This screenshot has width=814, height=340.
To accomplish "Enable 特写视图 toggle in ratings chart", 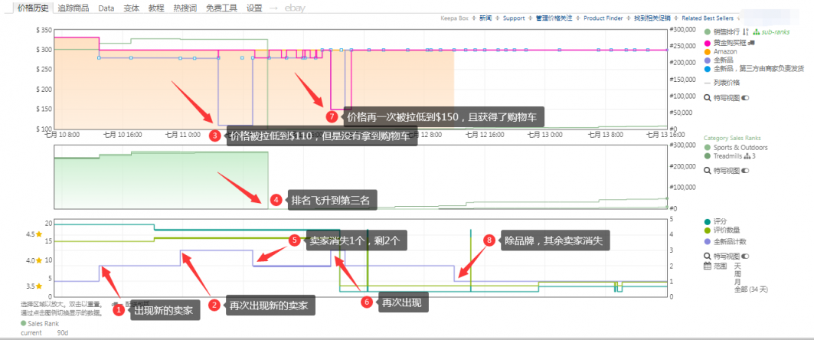I will pos(745,256).
